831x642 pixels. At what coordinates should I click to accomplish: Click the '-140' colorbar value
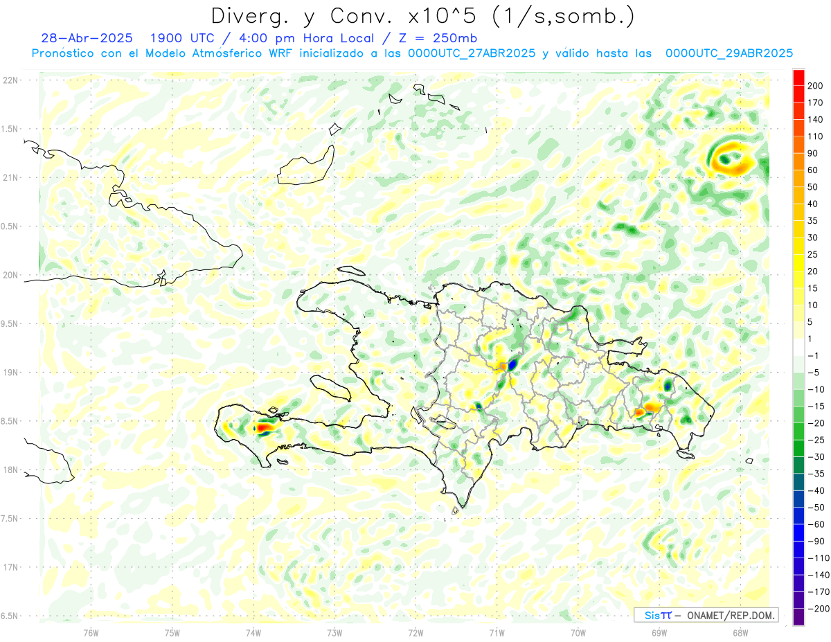(819, 575)
